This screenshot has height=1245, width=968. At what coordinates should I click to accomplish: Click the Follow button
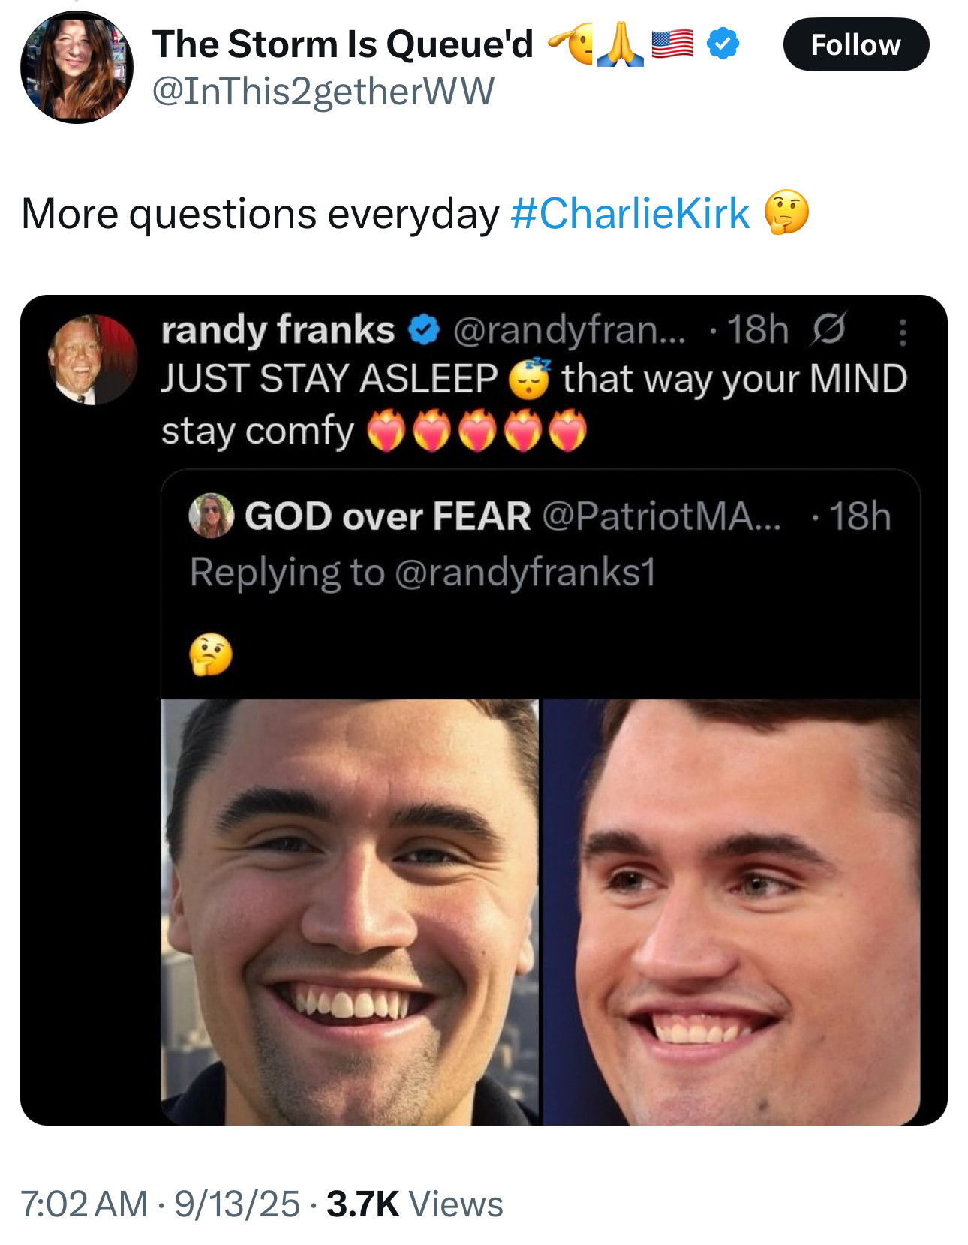click(x=855, y=45)
